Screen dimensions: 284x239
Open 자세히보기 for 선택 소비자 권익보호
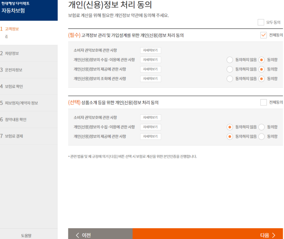151,118
